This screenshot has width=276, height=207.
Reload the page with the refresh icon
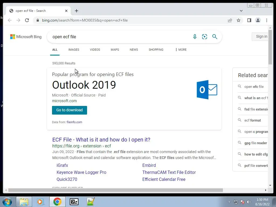(x=27, y=20)
